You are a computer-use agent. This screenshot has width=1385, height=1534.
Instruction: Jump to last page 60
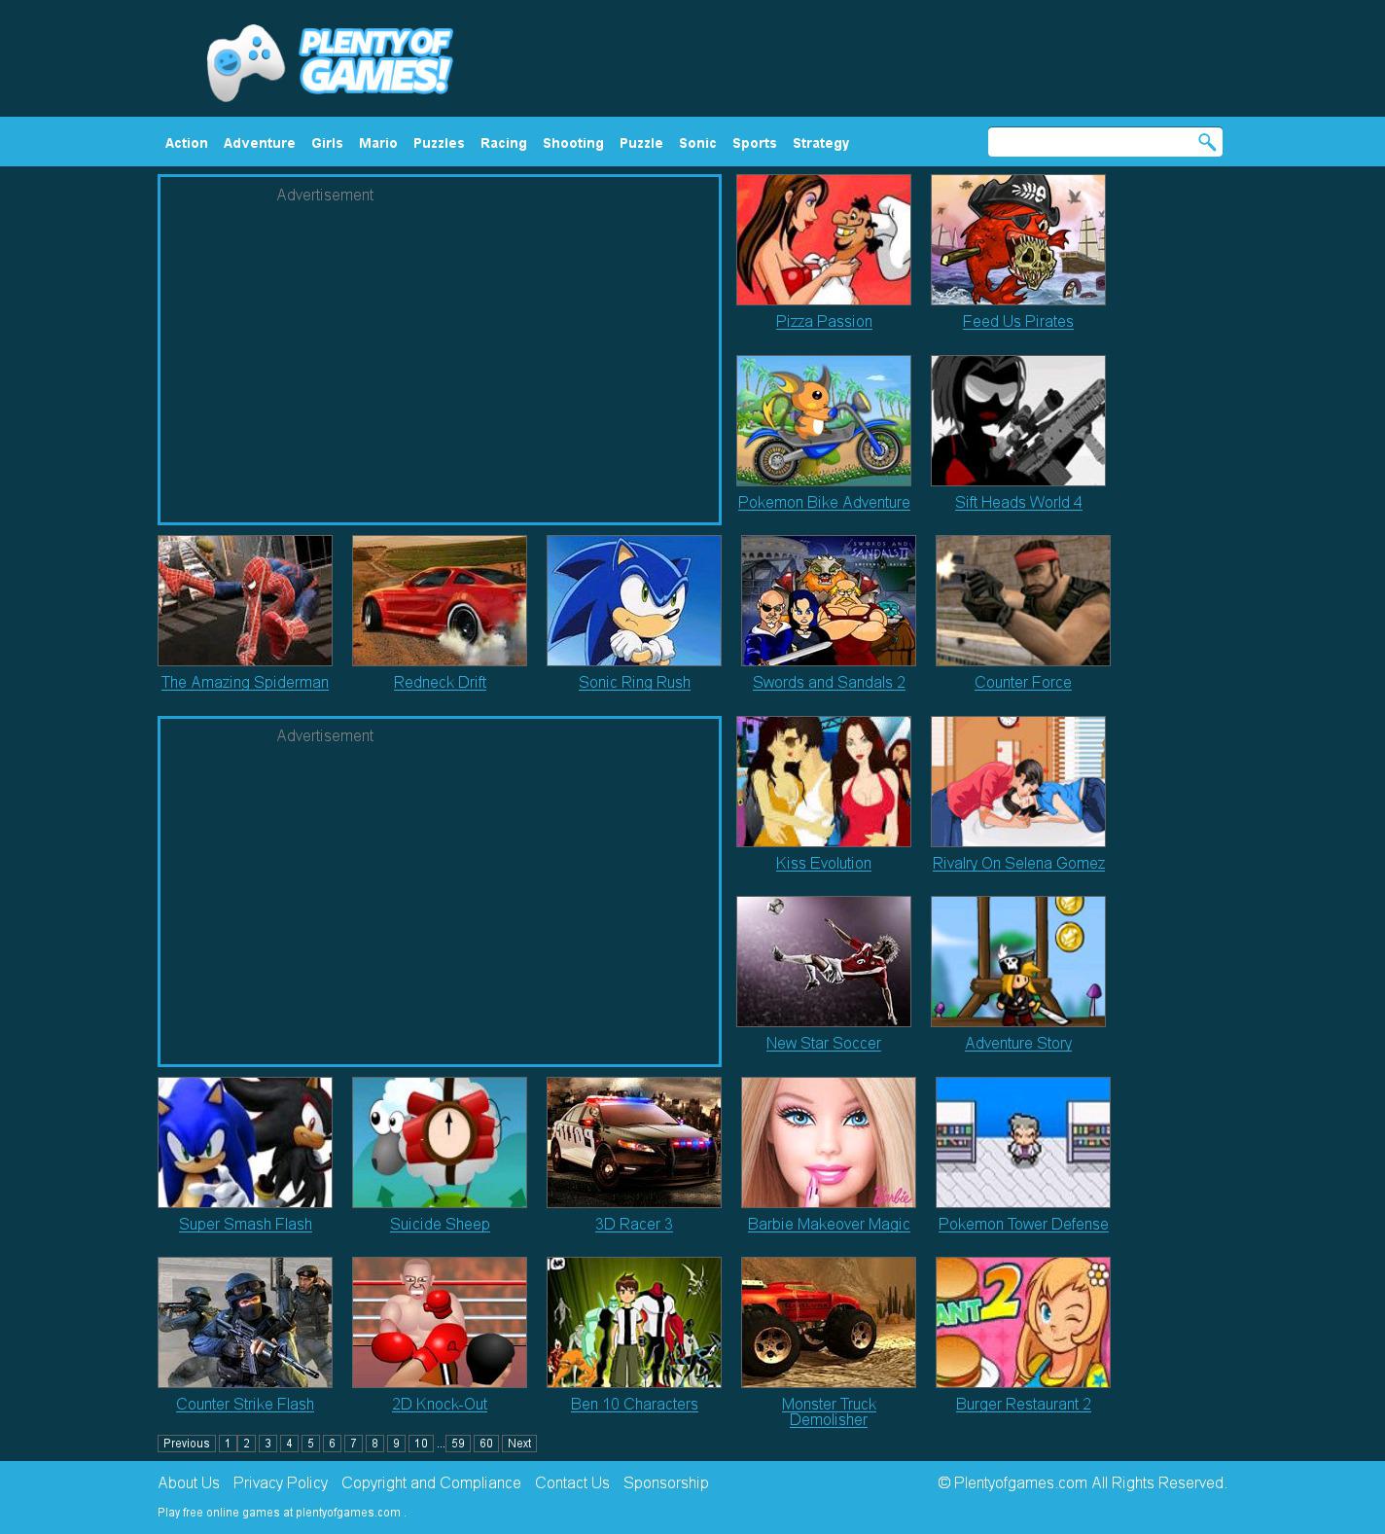(486, 1444)
